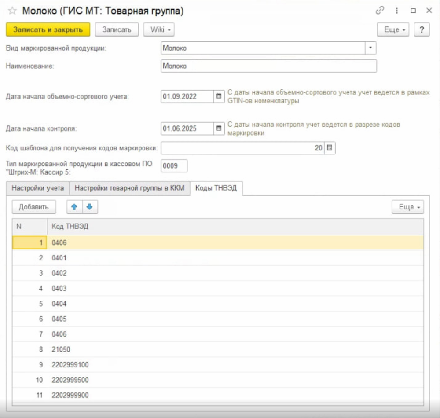The image size is (440, 418).
Task: Click the question mark help button
Action: tap(422, 29)
